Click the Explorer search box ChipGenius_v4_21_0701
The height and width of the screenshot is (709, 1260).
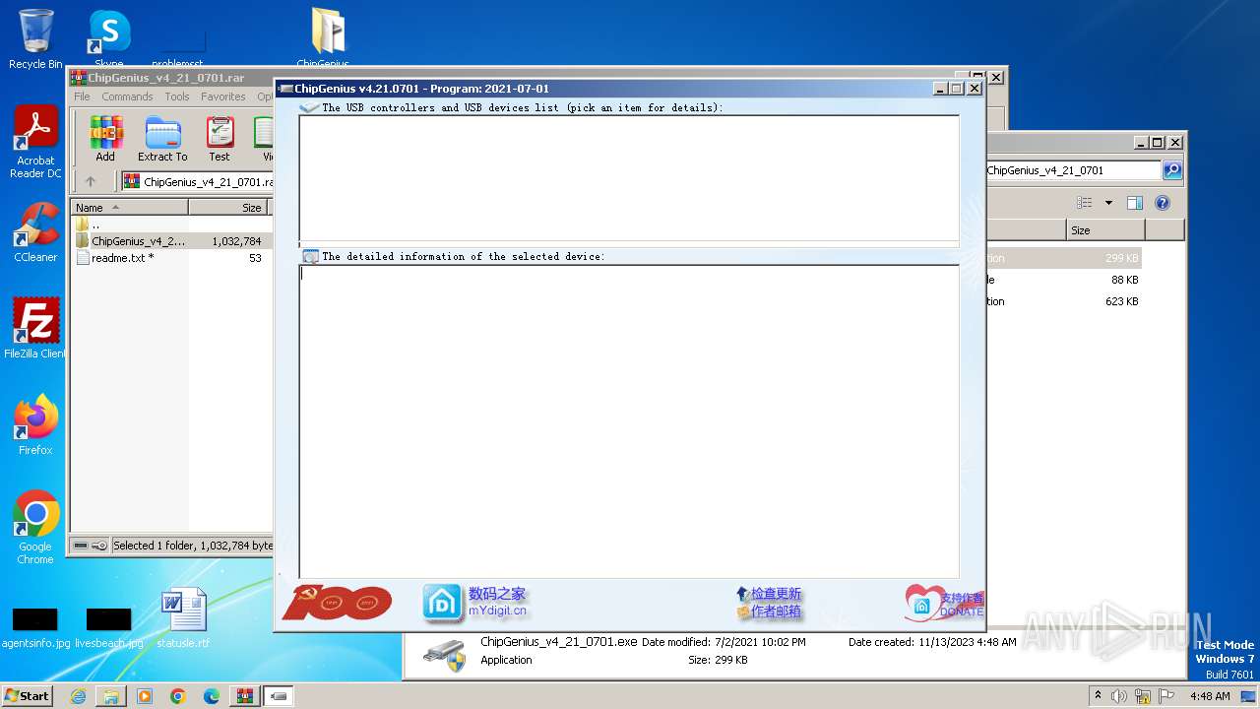1073,170
